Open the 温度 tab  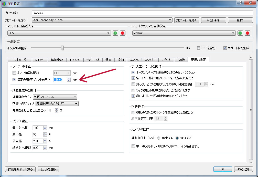(108, 60)
